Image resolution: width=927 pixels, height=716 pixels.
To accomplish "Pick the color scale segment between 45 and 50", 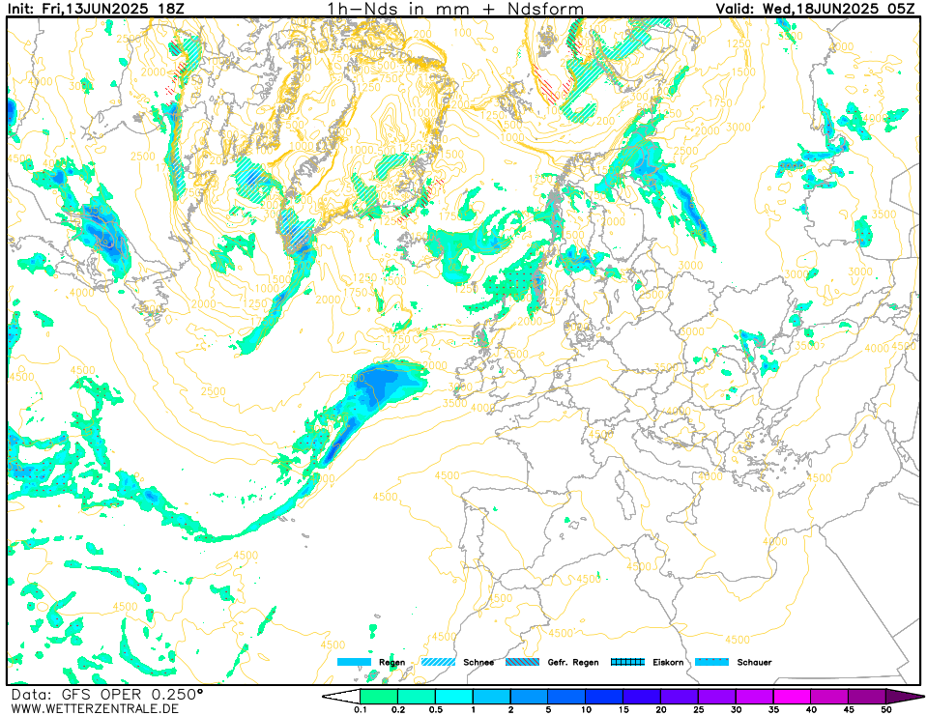I will tap(867, 697).
